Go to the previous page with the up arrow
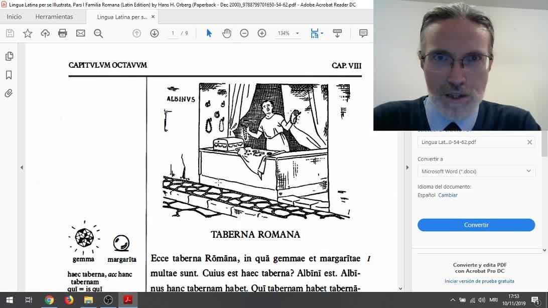 [136, 33]
